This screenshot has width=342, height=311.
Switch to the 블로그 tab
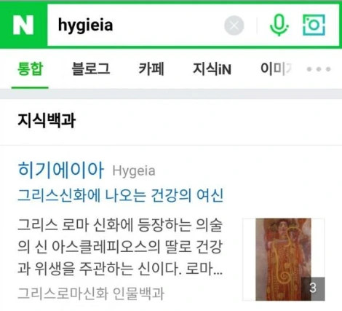tap(91, 68)
